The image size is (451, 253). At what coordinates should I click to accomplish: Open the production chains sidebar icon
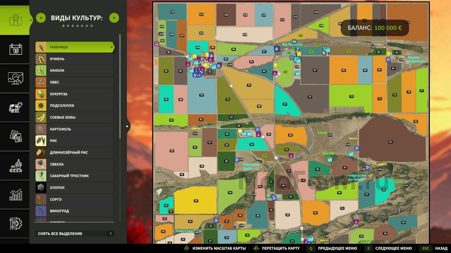point(16,166)
